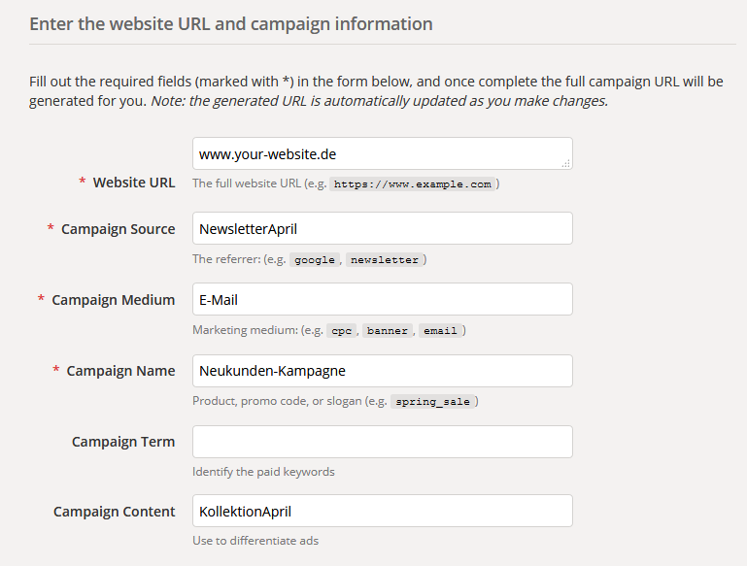Click the Website URL input field

[382, 153]
